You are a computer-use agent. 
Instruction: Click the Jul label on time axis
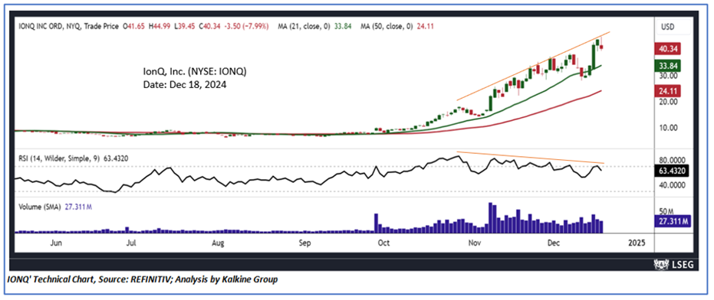130,243
